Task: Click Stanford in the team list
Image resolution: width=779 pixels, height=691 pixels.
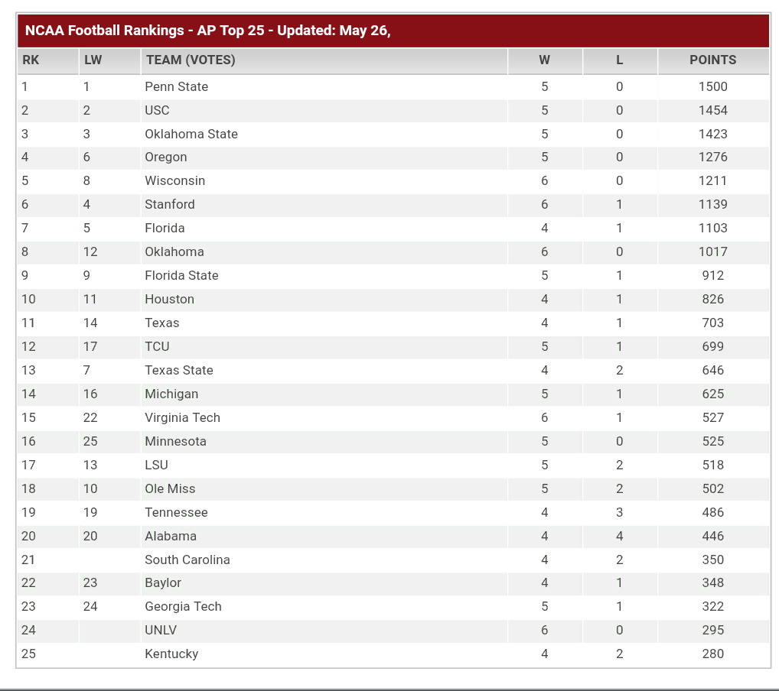Action: pyautogui.click(x=170, y=205)
